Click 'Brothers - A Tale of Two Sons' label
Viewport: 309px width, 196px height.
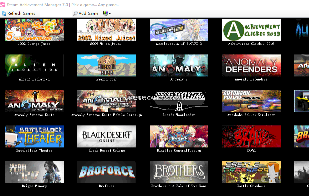point(179,186)
